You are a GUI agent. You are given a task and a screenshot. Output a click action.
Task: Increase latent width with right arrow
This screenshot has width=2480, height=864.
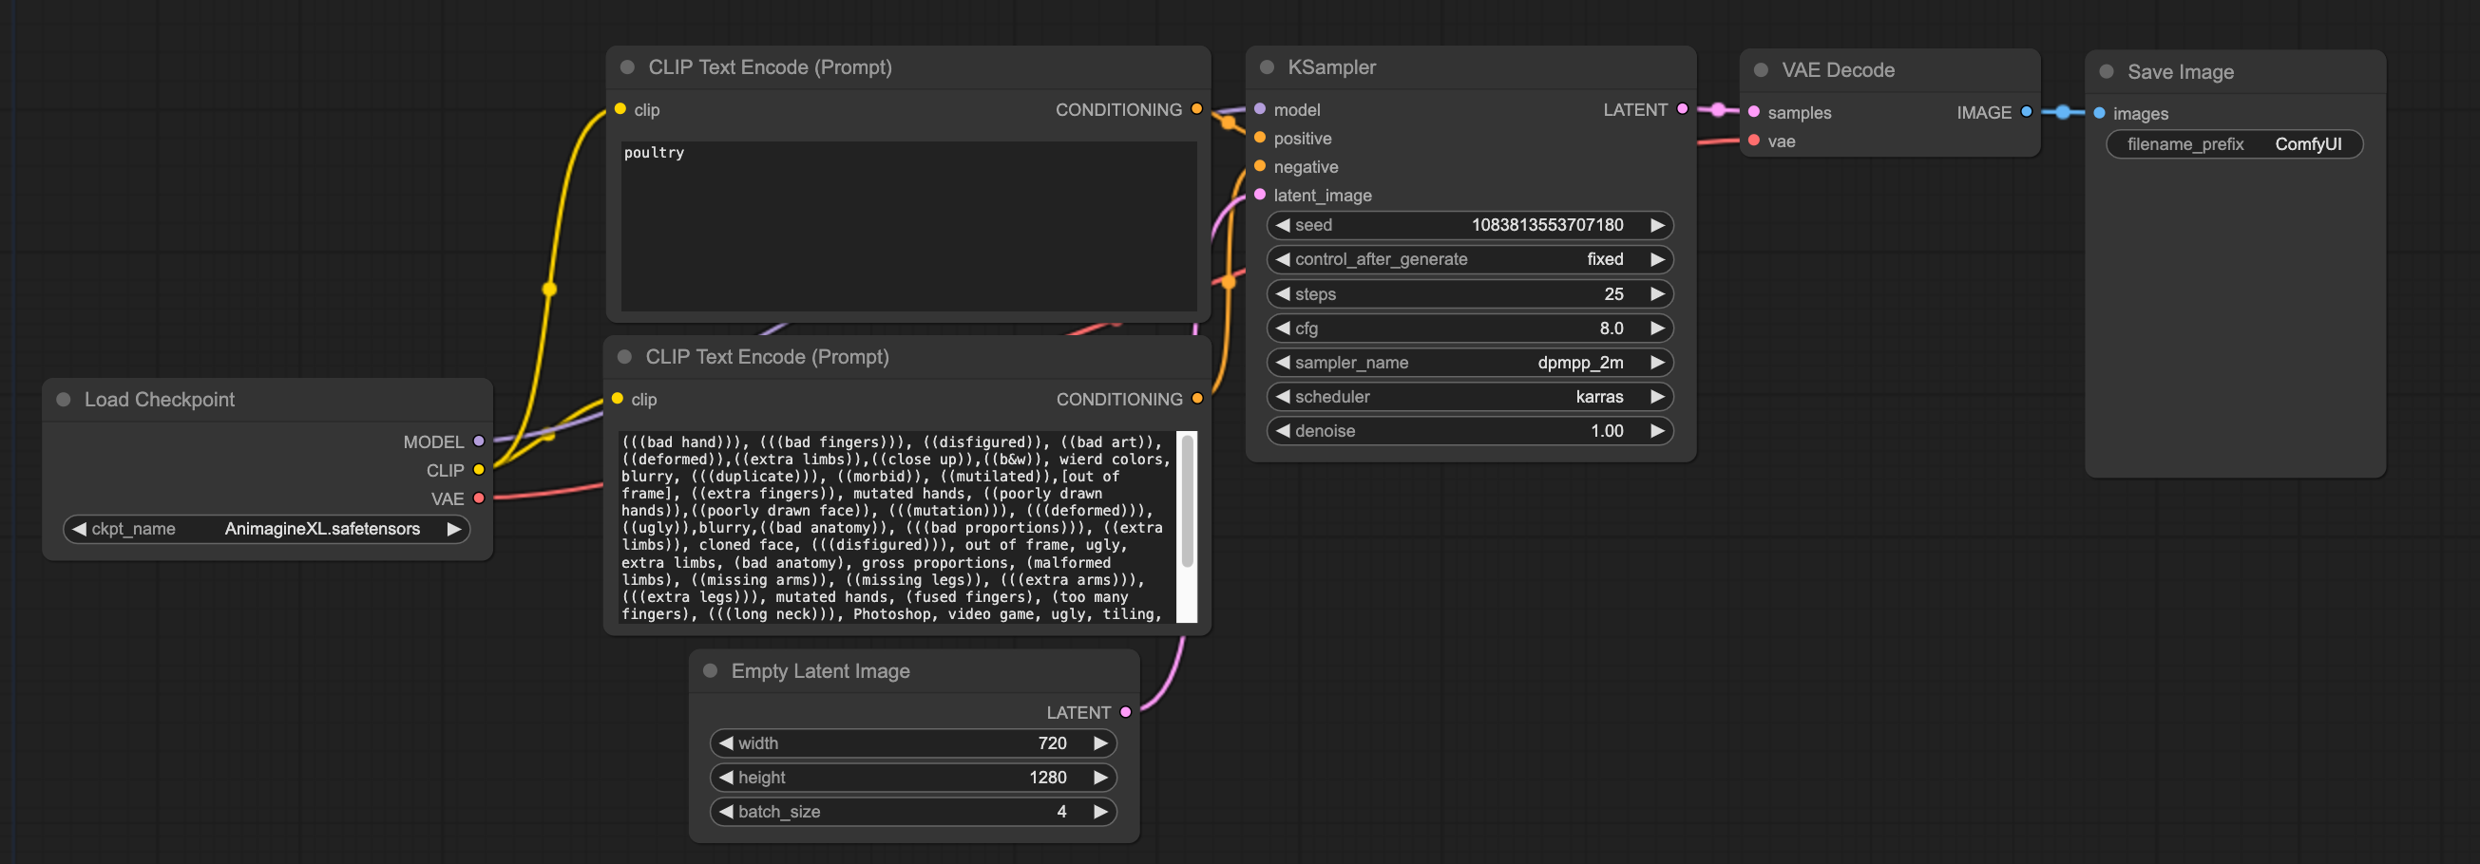pyautogui.click(x=1100, y=742)
